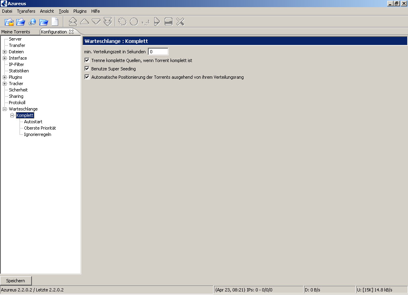Viewport: 408px width, 295px height.
Task: Click the Speichern button
Action: 16,281
